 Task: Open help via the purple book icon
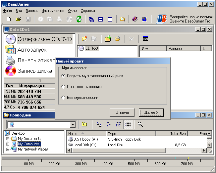tap(135, 19)
